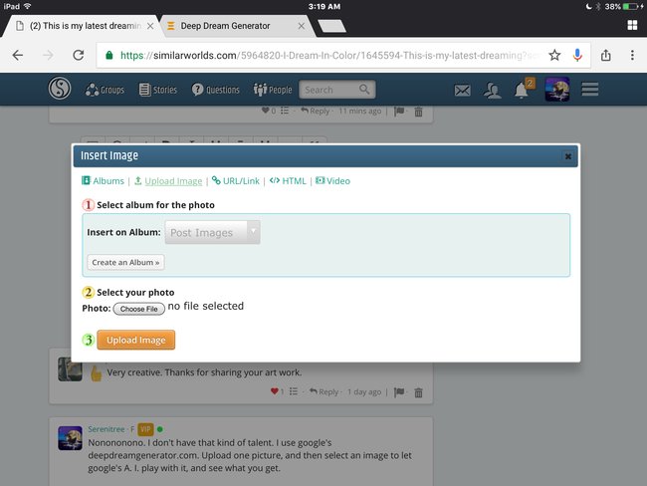Click the forward navigation arrow
This screenshot has width=647, height=486.
click(49, 55)
